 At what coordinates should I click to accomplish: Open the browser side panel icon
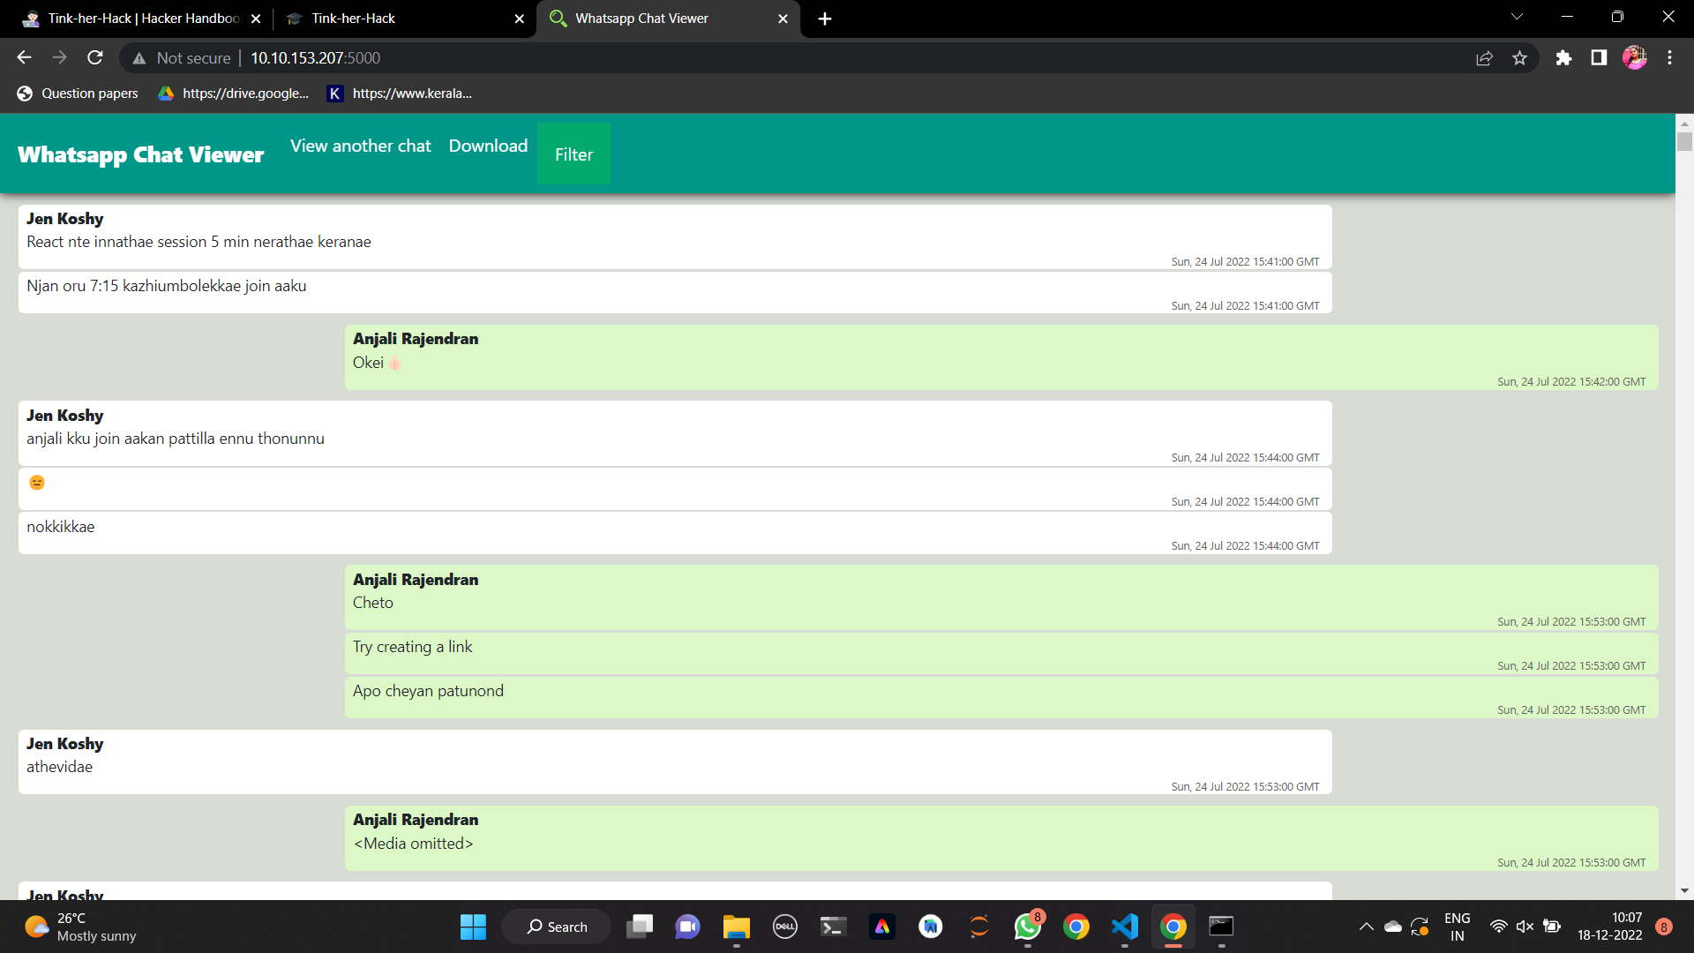point(1599,57)
